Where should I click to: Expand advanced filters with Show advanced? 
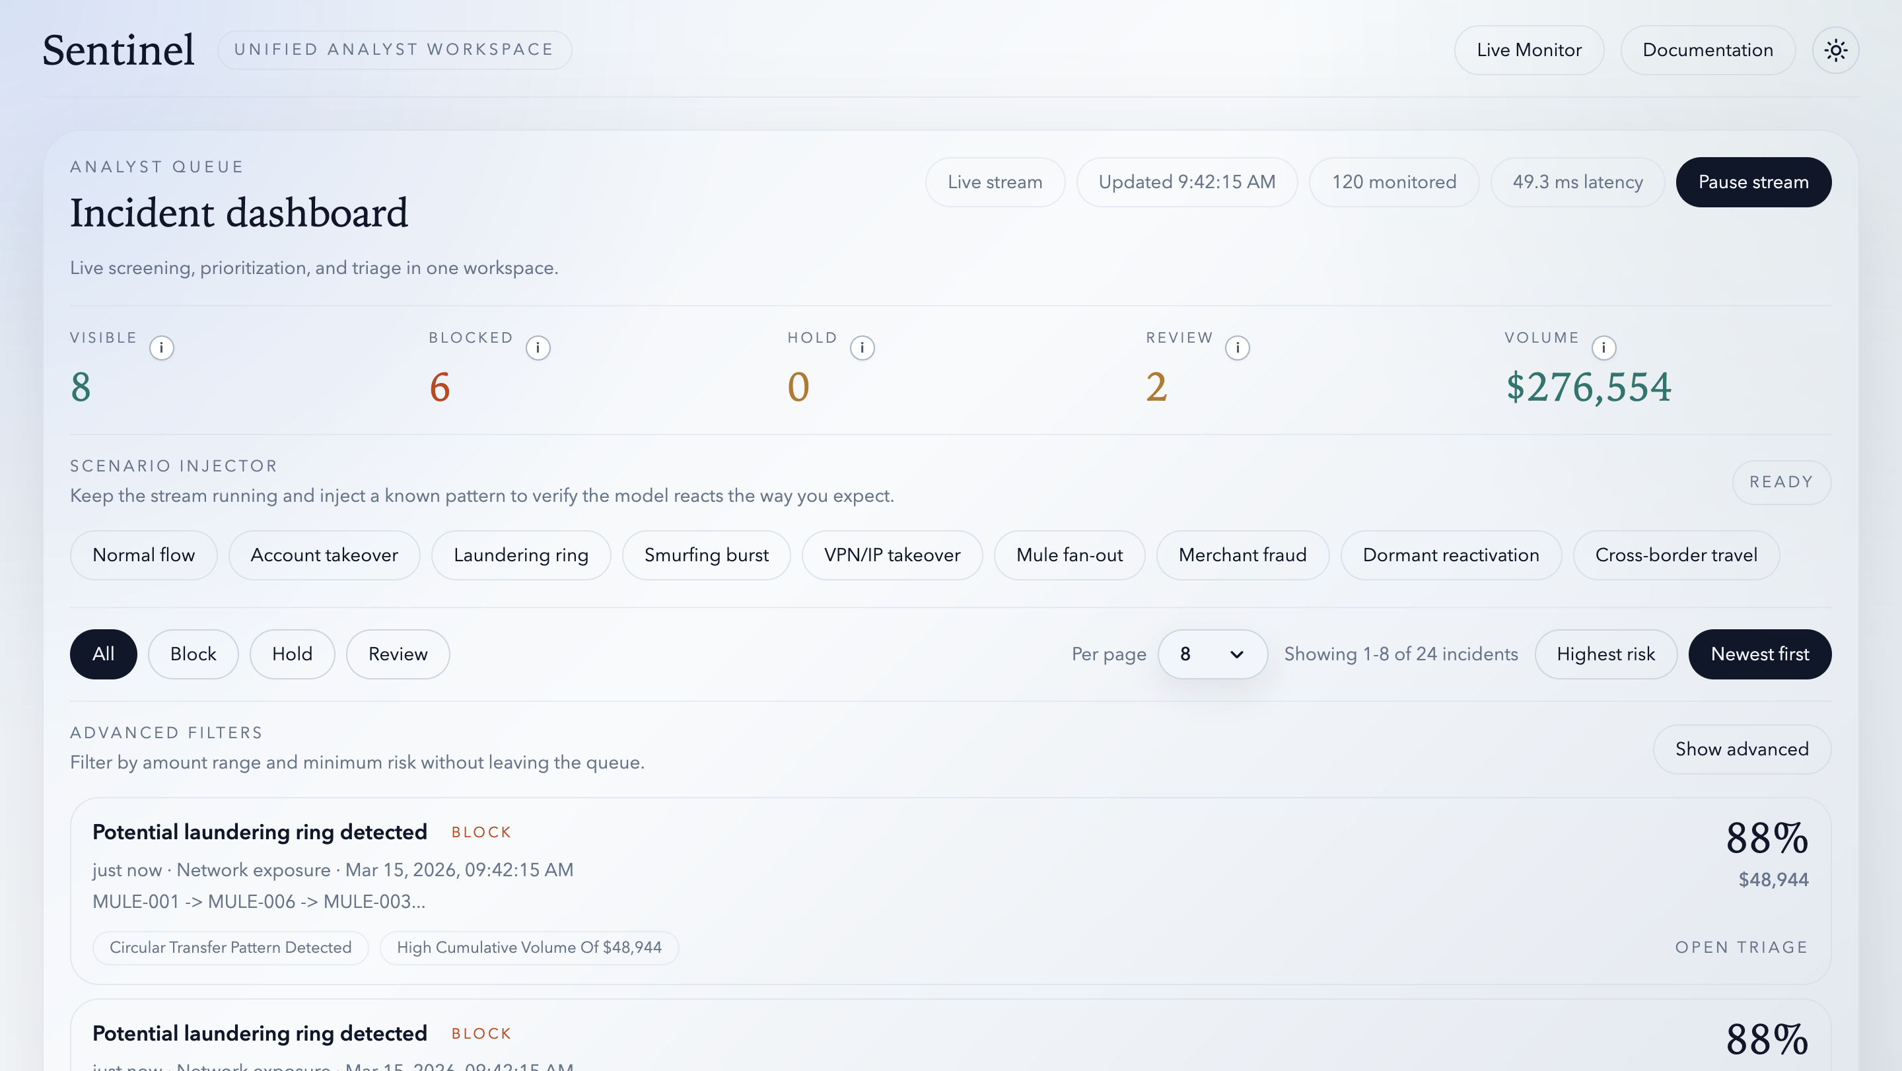[x=1741, y=749]
